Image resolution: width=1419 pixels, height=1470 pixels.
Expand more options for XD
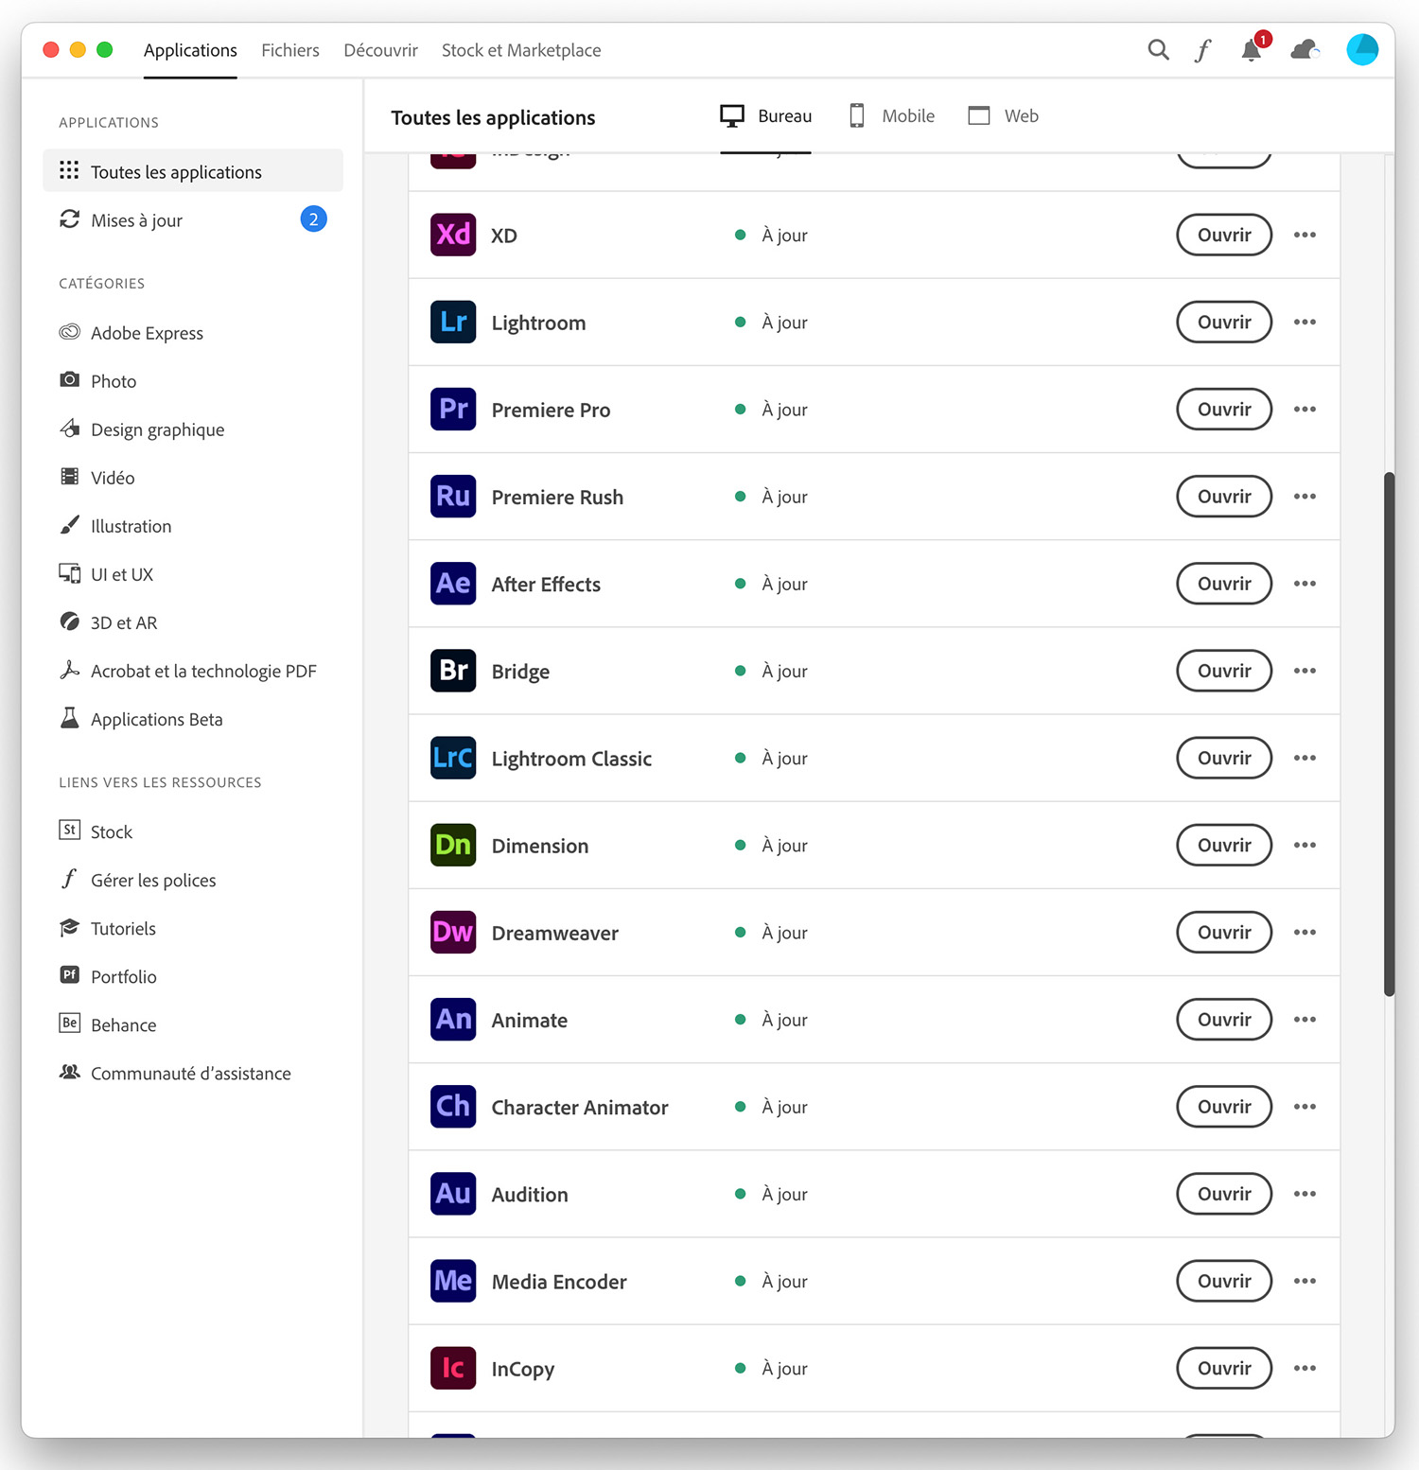tap(1305, 236)
